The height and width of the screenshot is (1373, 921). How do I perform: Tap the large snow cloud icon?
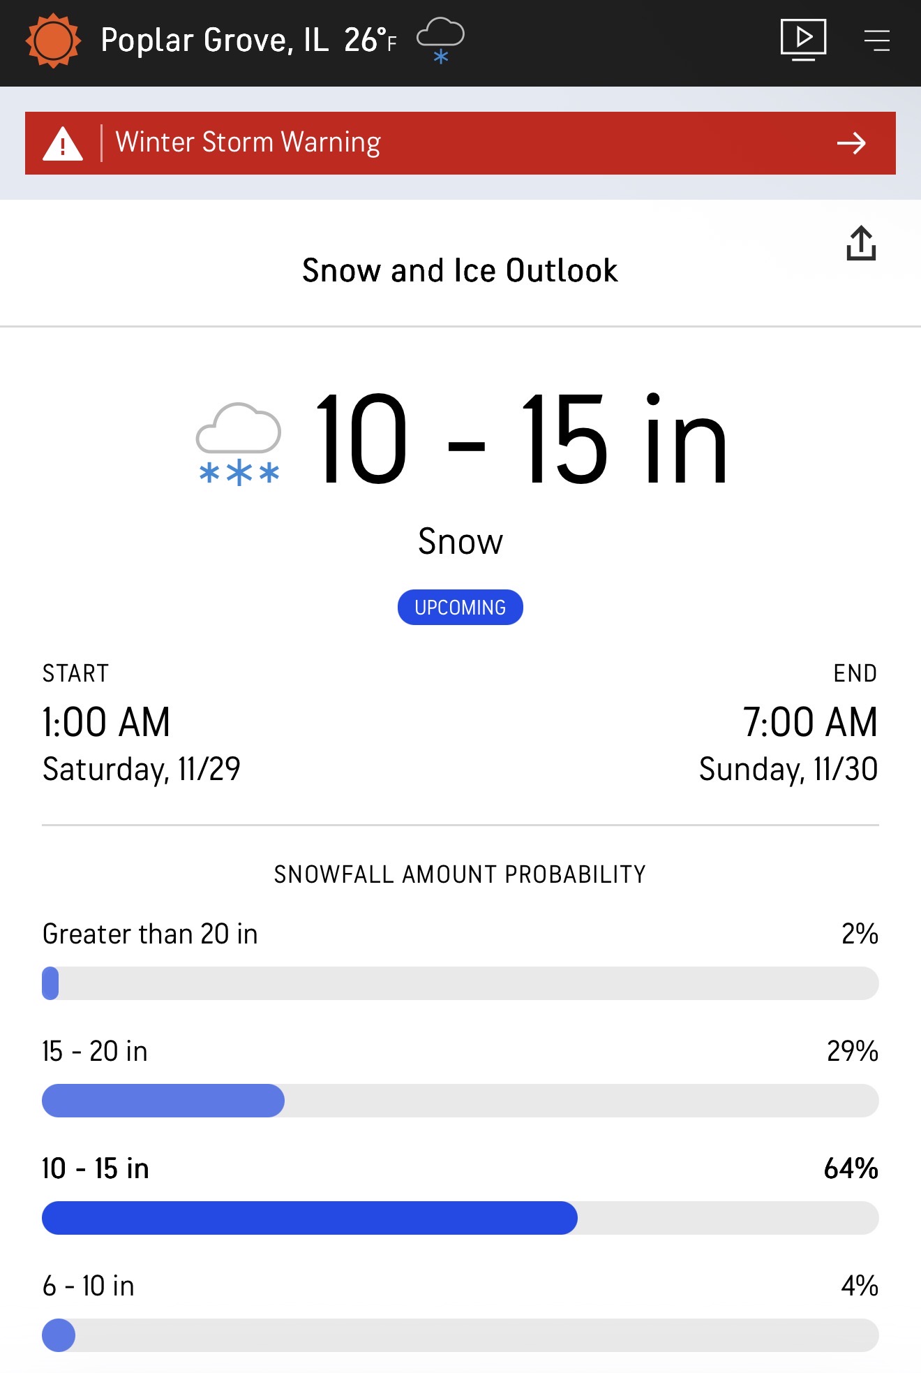[x=239, y=443]
